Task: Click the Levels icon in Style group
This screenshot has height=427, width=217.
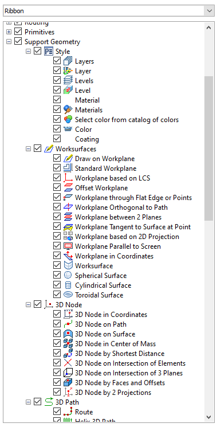Action: 68,81
